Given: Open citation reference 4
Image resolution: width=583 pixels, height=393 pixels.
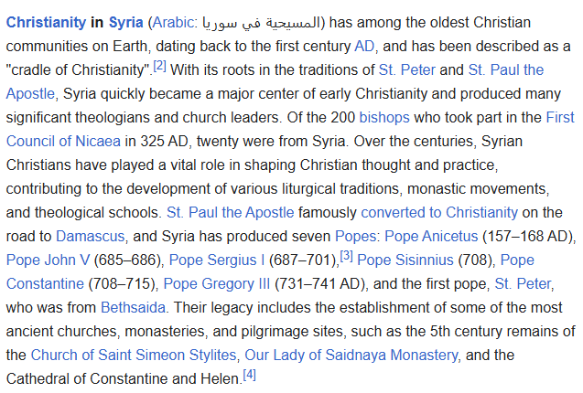Looking at the screenshot, I should 249,375.
